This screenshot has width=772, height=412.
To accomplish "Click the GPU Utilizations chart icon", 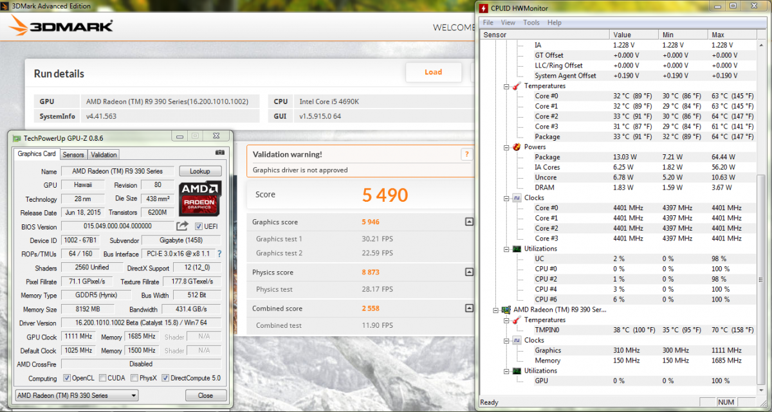I will coord(517,371).
